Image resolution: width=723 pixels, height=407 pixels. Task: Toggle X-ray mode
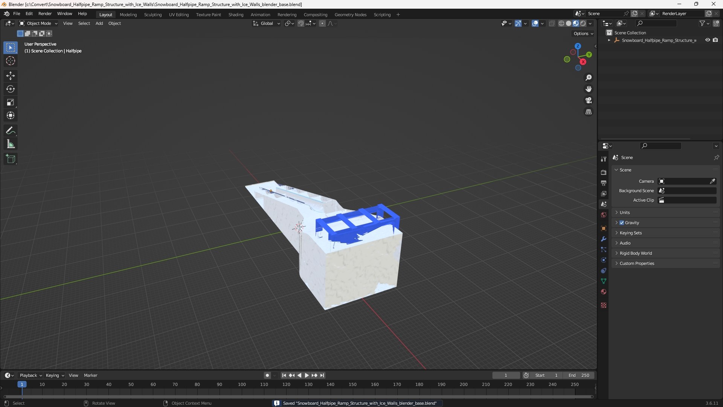552,23
